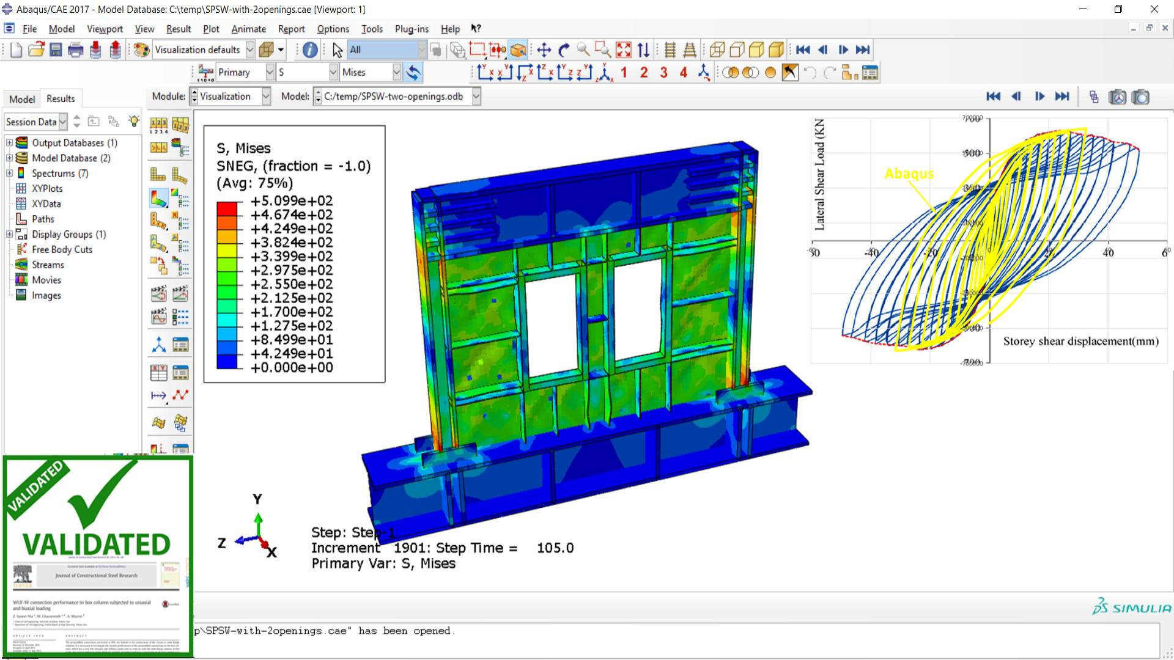Open the File menu

[29, 29]
